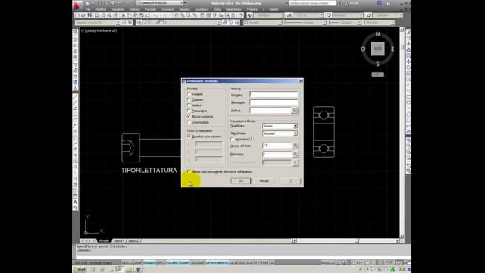Image resolution: width=485 pixels, height=273 pixels.
Task: Open WCS dropdown below the ViewCube
Action: 377,75
